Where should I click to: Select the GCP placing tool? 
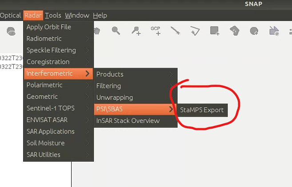click(156, 31)
